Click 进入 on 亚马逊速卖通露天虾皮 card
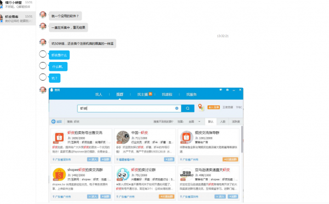 [x=220, y=196]
